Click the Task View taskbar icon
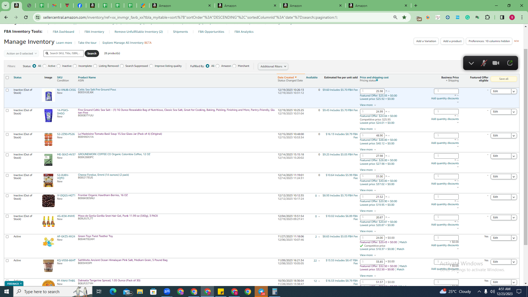 (x=99, y=291)
